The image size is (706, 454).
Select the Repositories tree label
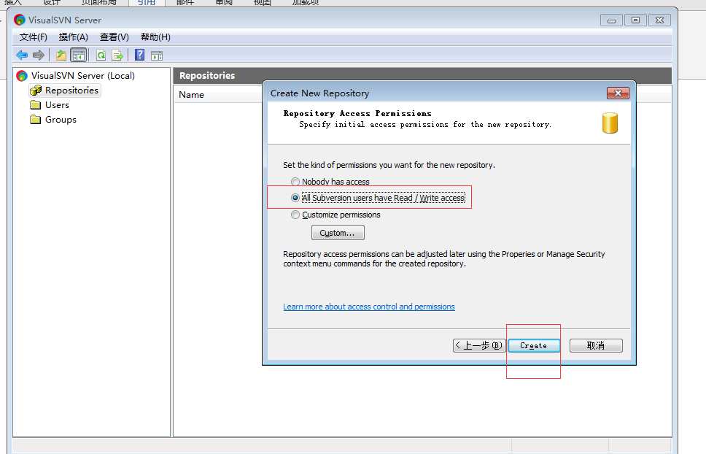point(71,91)
